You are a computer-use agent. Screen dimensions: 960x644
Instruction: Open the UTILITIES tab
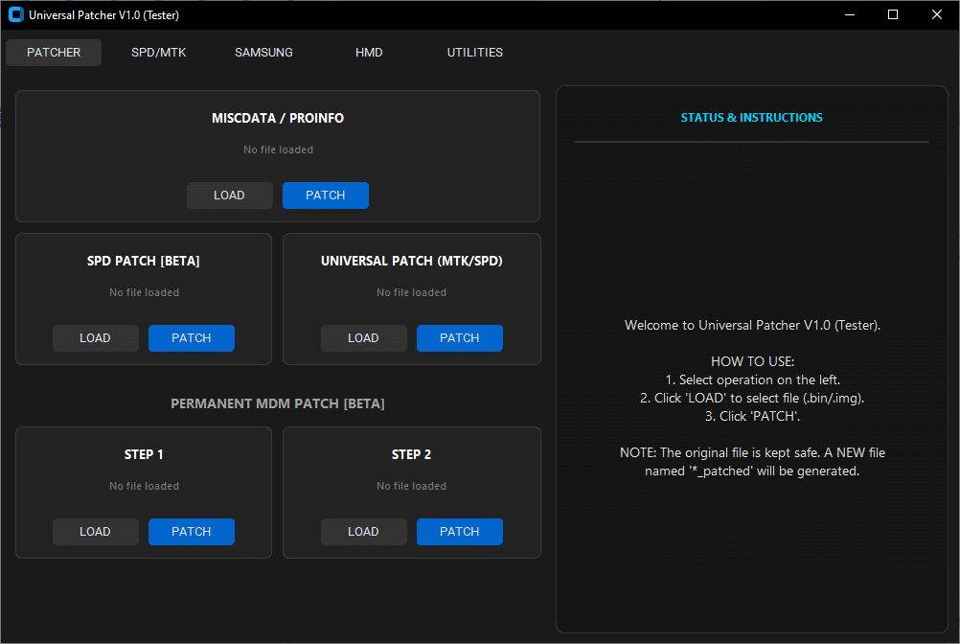(x=474, y=53)
